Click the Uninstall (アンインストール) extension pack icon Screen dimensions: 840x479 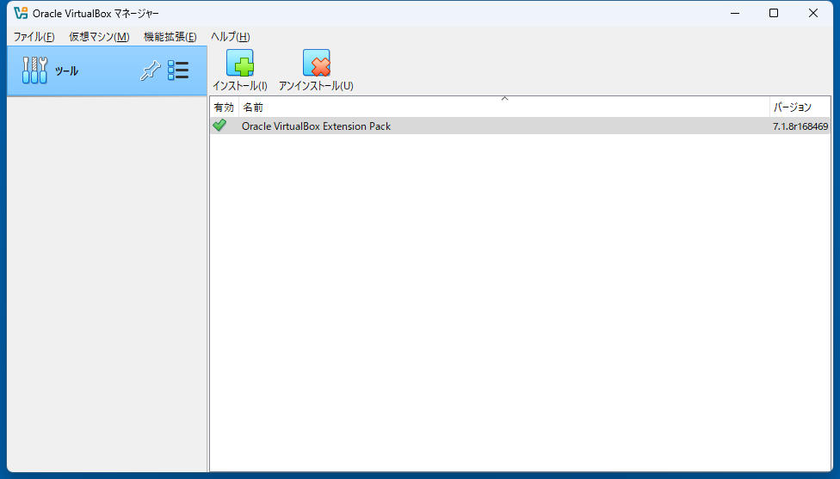(x=316, y=63)
